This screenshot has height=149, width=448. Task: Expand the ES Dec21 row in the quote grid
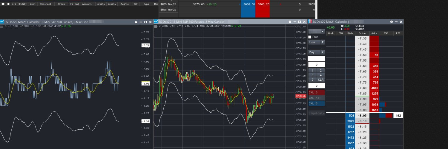click(162, 4)
